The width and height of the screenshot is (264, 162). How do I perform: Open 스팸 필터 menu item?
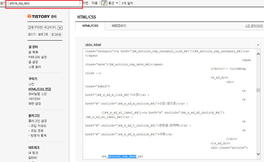tap(34, 67)
